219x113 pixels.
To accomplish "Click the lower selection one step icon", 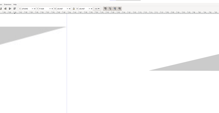I will pos(5,9).
